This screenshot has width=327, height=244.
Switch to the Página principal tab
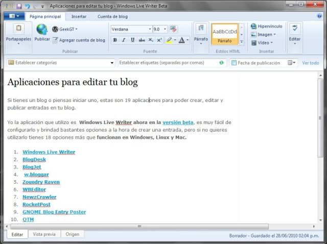click(45, 16)
